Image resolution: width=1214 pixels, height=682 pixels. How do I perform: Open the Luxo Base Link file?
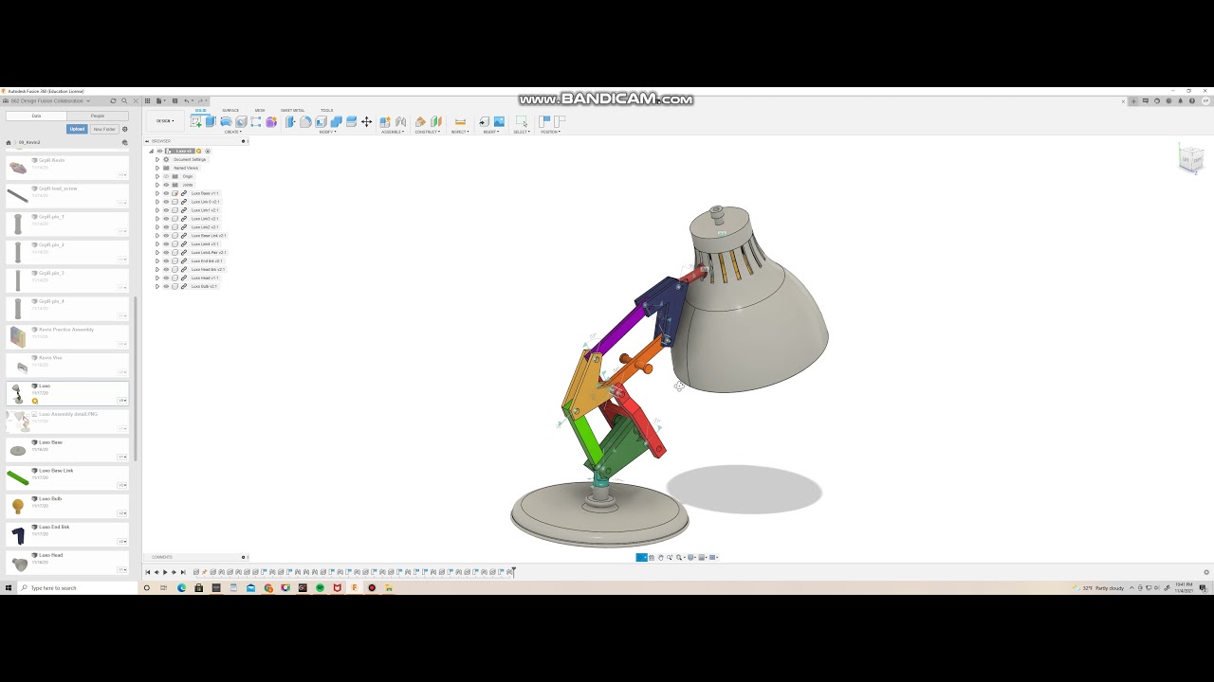pos(67,477)
